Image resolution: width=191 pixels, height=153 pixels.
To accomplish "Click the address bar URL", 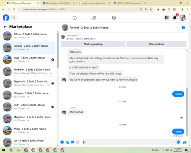I will [x=45, y=10].
